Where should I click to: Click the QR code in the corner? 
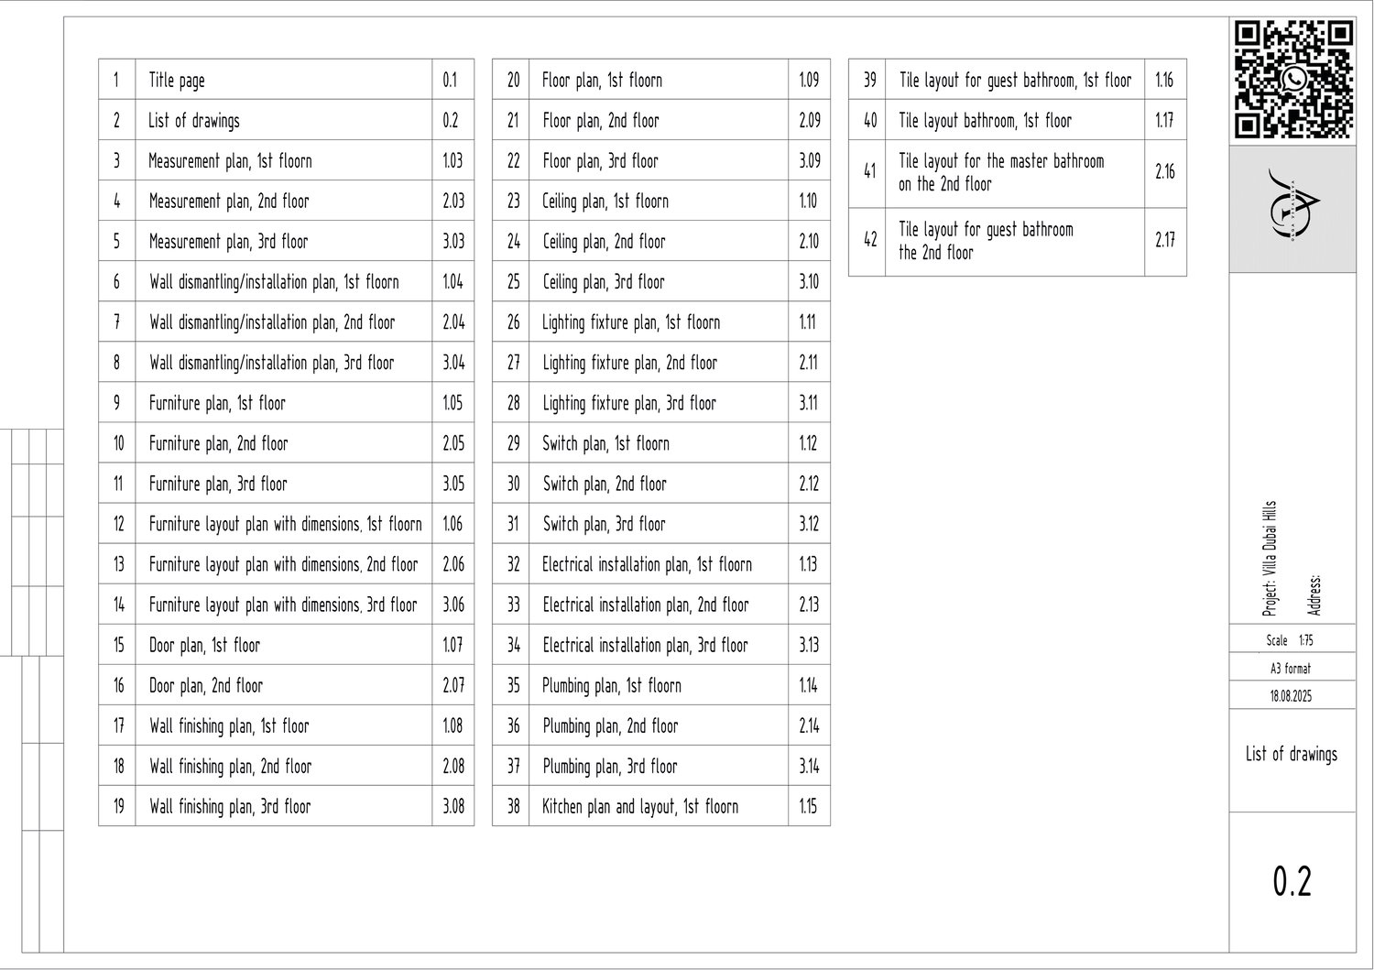1292,79
